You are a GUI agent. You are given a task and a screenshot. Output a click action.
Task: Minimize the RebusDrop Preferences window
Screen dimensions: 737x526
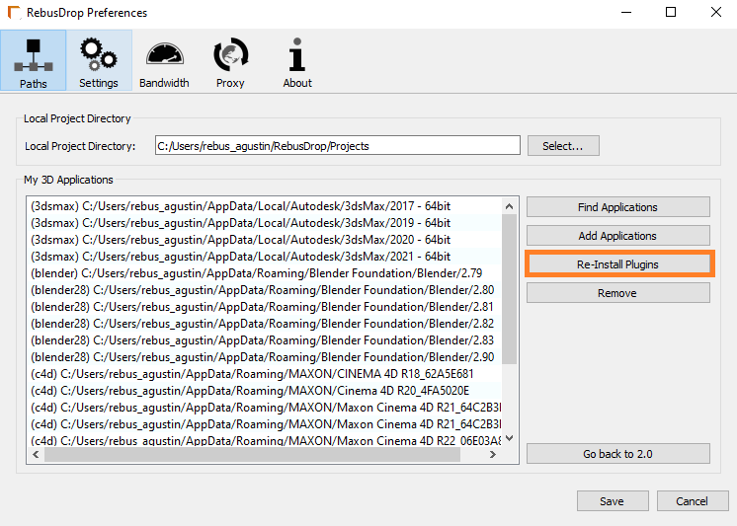click(x=626, y=12)
